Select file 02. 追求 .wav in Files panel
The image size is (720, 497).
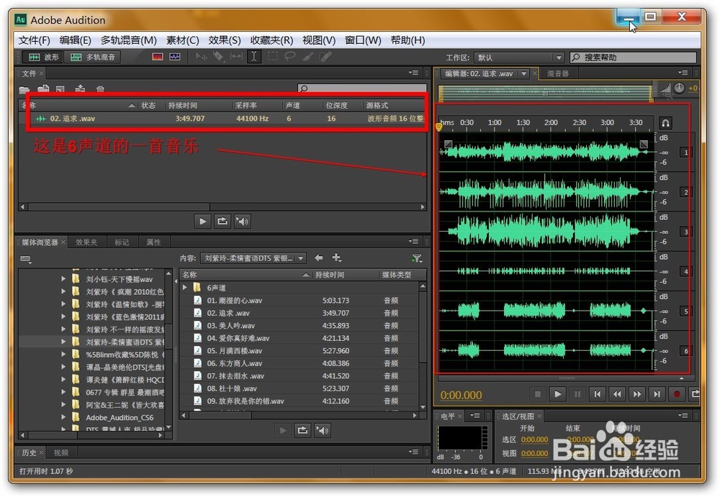(x=73, y=119)
